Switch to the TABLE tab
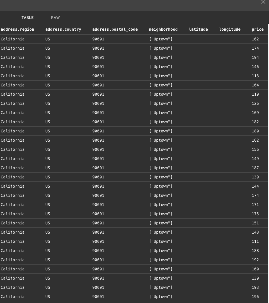 pos(27,18)
